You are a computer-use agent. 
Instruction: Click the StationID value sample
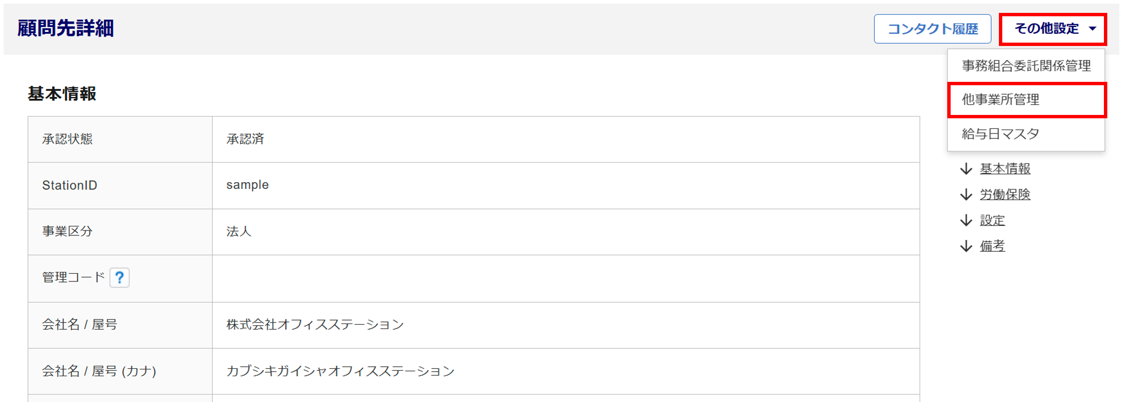click(248, 185)
